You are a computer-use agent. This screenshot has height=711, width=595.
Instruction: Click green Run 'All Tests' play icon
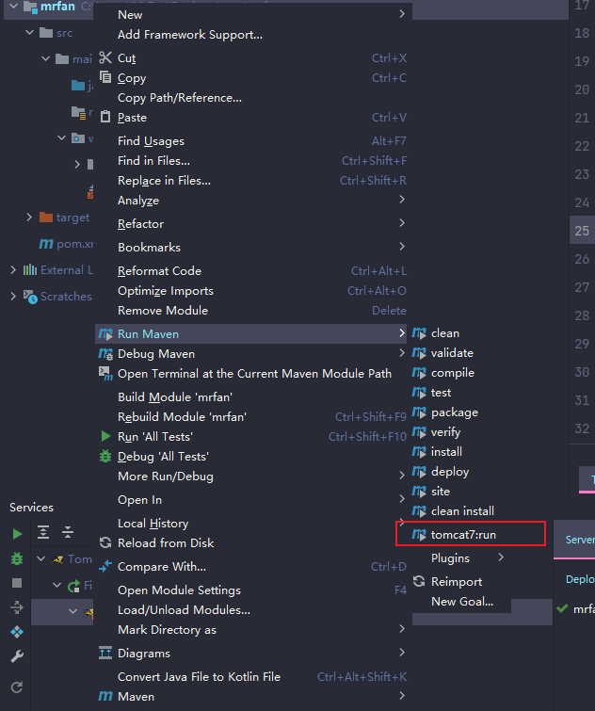105,436
